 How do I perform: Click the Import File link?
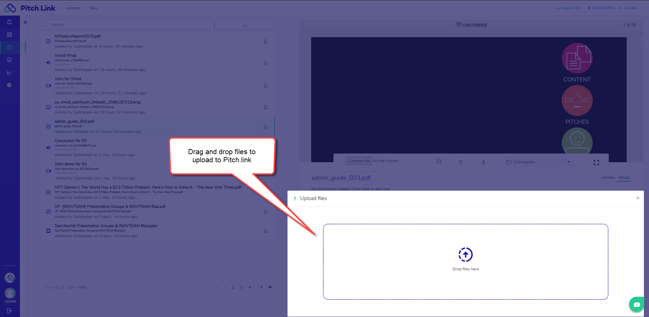tap(568, 8)
